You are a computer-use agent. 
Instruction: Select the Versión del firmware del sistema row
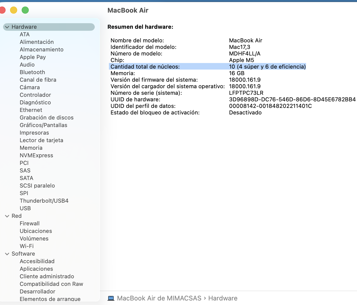point(186,80)
